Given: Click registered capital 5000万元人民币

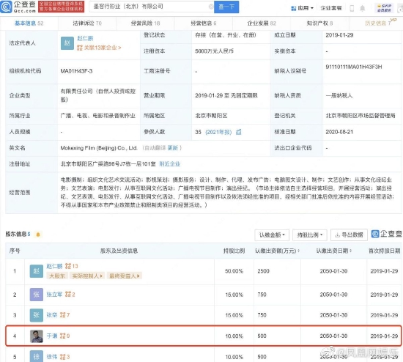Looking at the screenshot, I should pos(215,51).
